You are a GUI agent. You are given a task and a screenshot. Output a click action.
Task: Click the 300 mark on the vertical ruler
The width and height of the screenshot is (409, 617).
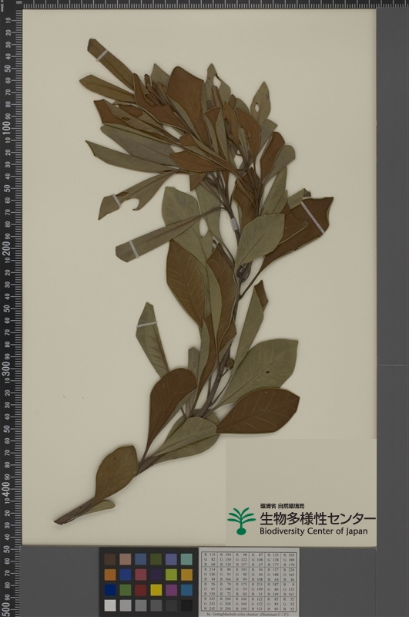pyautogui.click(x=6, y=367)
